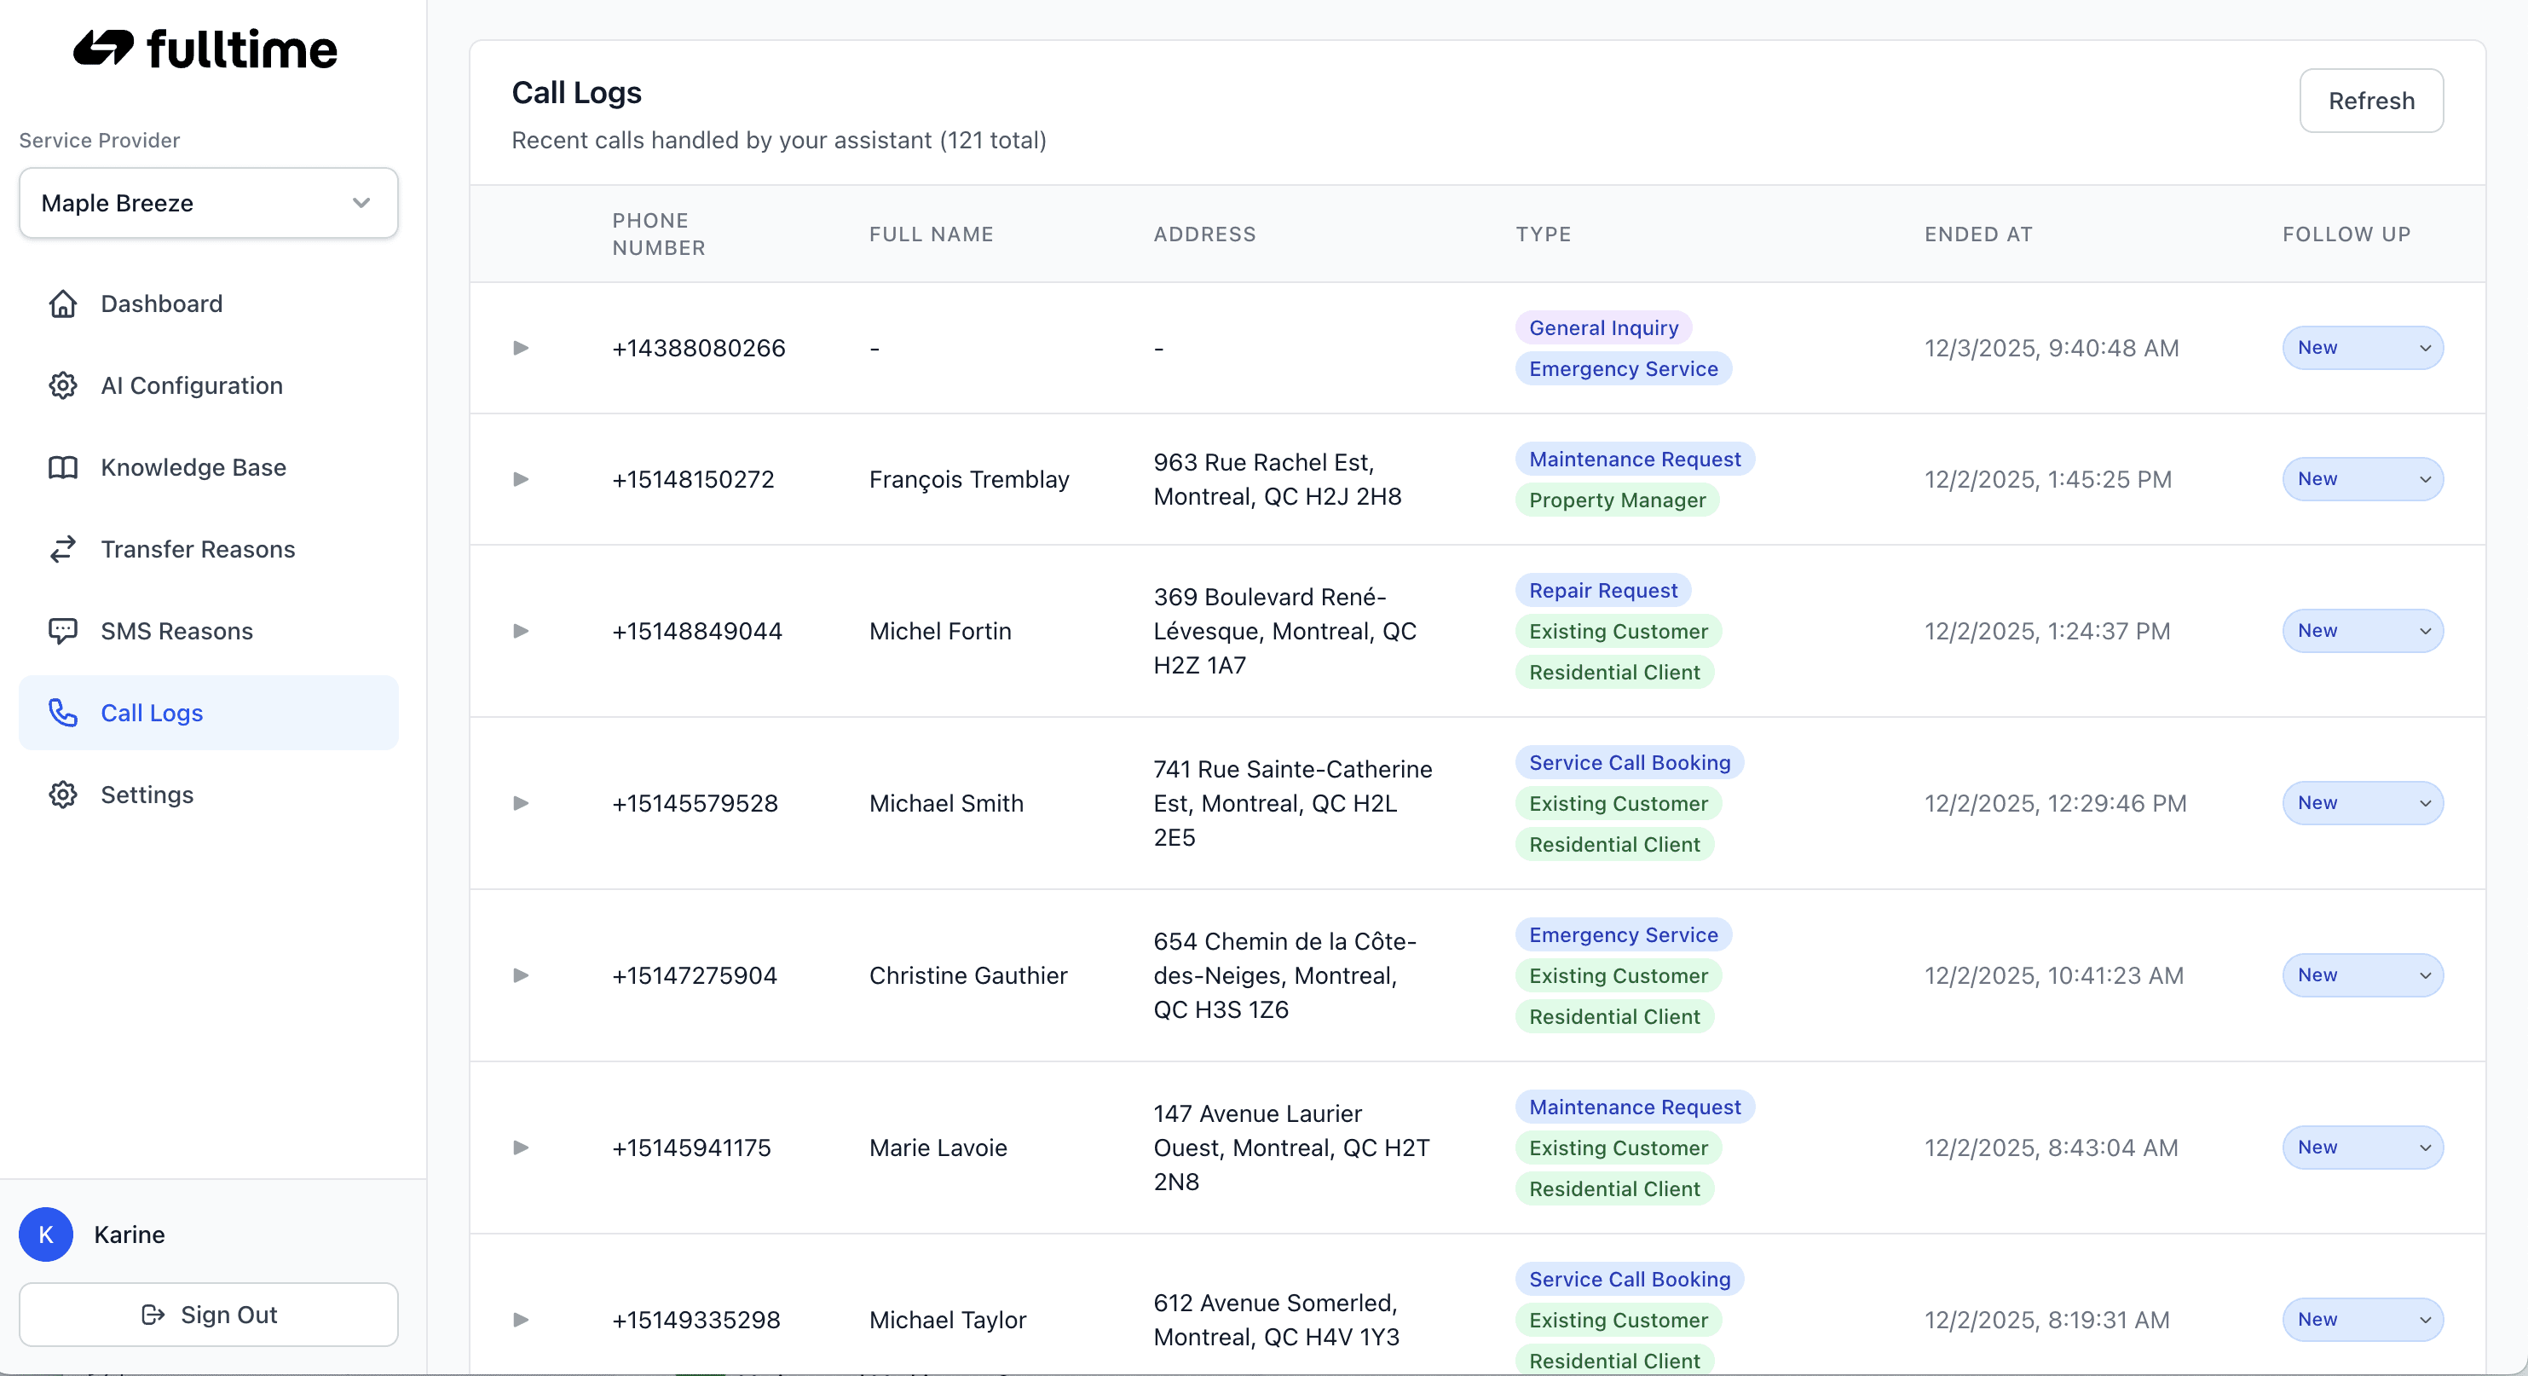
Task: Click the Knowledge Base book icon
Action: 63,467
